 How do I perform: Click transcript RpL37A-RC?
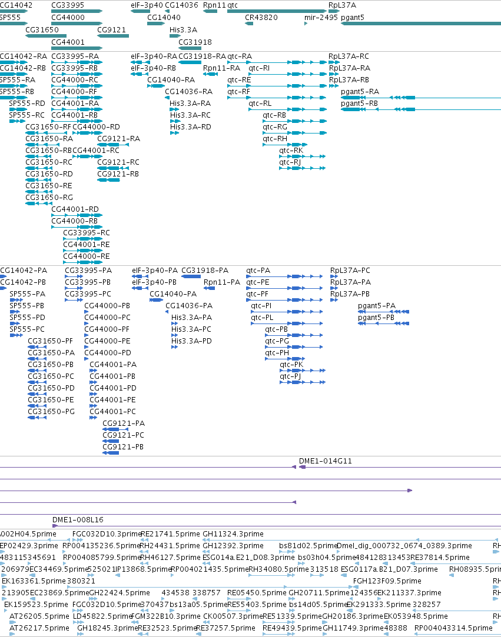click(334, 62)
